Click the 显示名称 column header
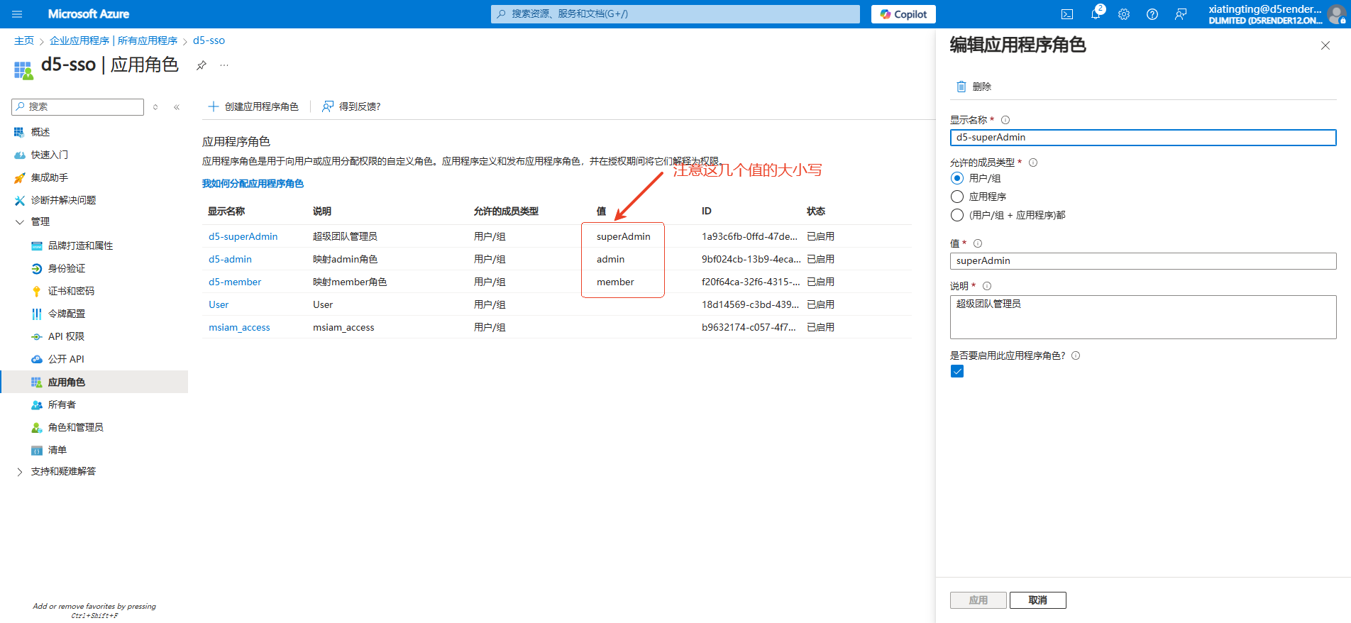Image resolution: width=1351 pixels, height=623 pixels. point(226,211)
